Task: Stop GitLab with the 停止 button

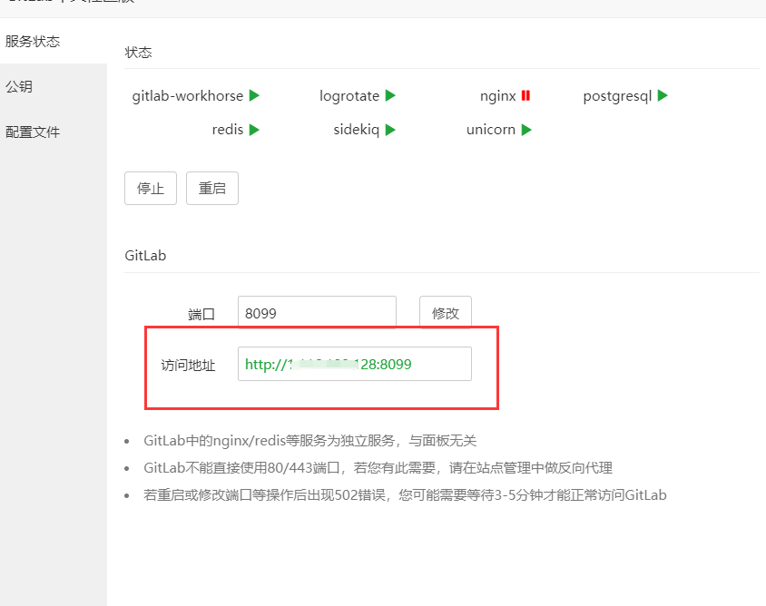Action: (151, 188)
